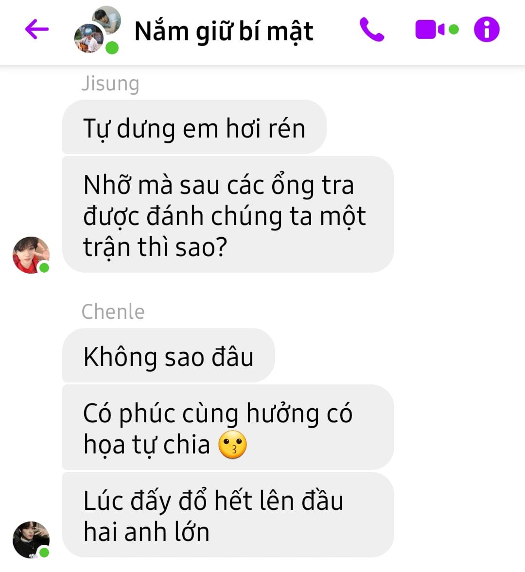525x572 pixels.
Task: Tap the group name Nắm giữ bí mật
Action: click(x=224, y=32)
